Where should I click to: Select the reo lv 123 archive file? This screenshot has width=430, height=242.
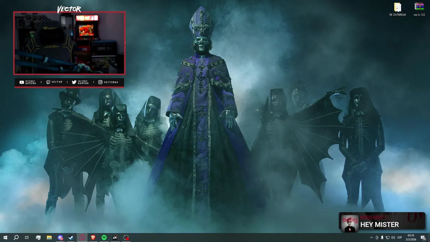click(419, 10)
